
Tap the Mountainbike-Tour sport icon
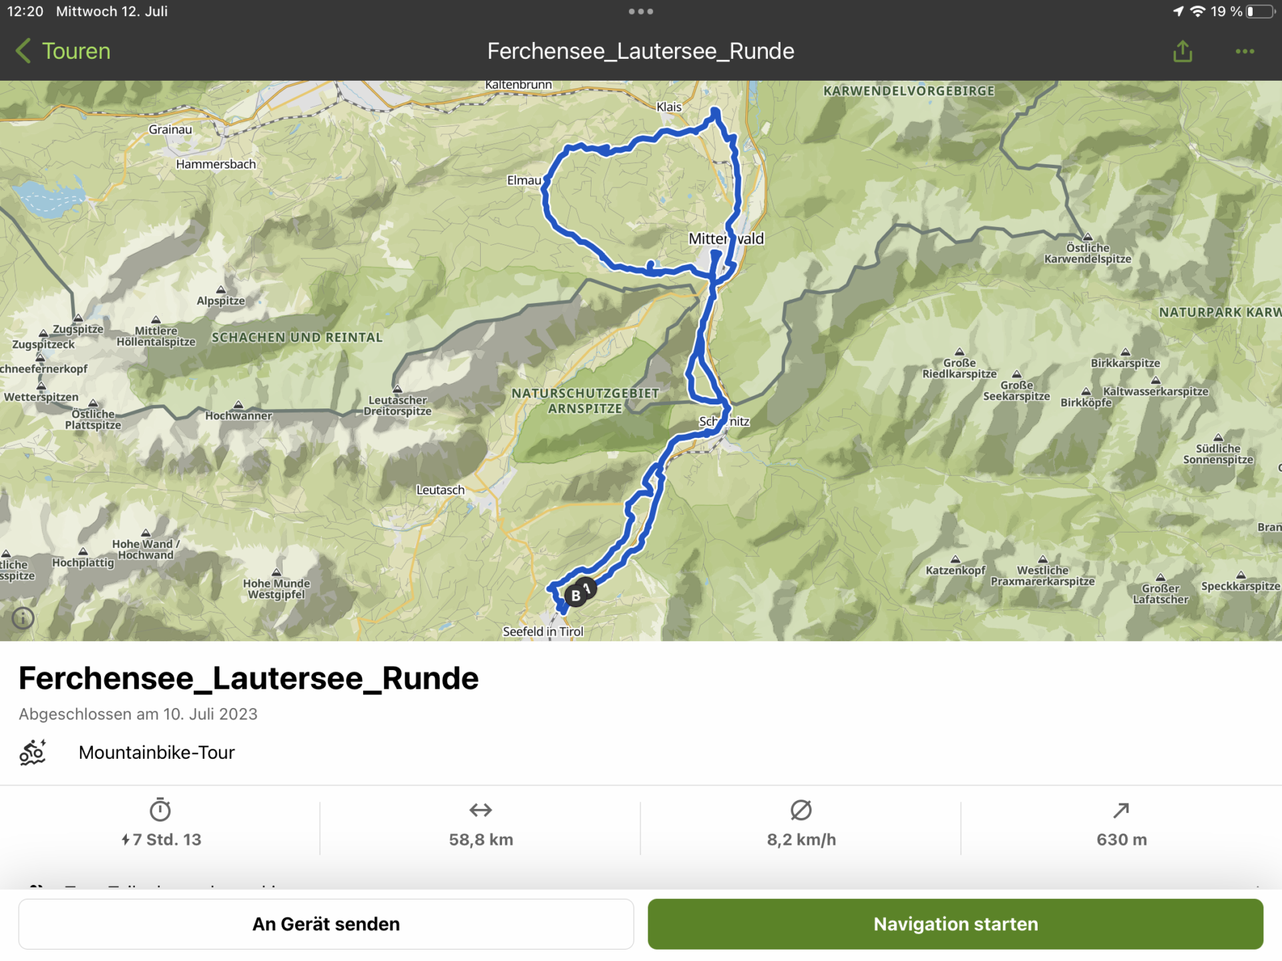tap(32, 752)
